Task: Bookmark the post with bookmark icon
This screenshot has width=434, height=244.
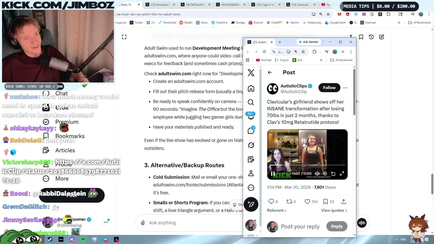Action: [325, 201]
